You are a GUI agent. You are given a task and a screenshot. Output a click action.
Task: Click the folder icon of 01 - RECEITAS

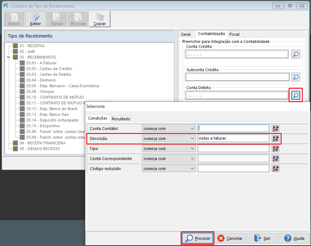click(x=15, y=46)
